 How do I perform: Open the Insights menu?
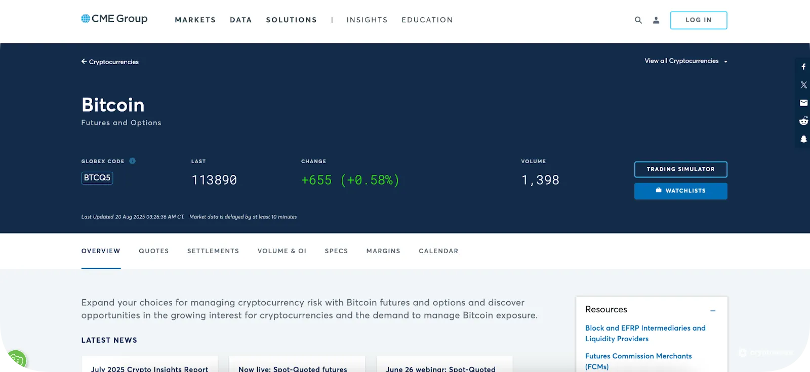click(367, 20)
